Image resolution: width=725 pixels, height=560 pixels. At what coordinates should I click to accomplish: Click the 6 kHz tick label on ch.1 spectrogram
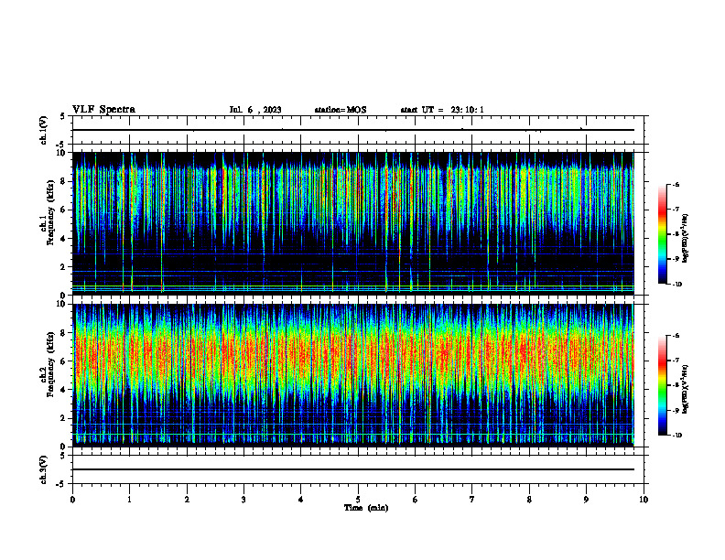(x=64, y=210)
